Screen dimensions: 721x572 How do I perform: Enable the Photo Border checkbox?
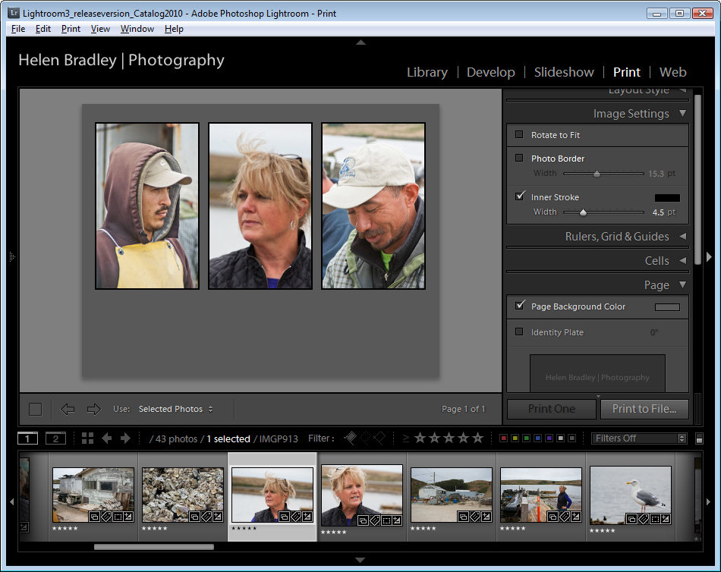click(519, 159)
